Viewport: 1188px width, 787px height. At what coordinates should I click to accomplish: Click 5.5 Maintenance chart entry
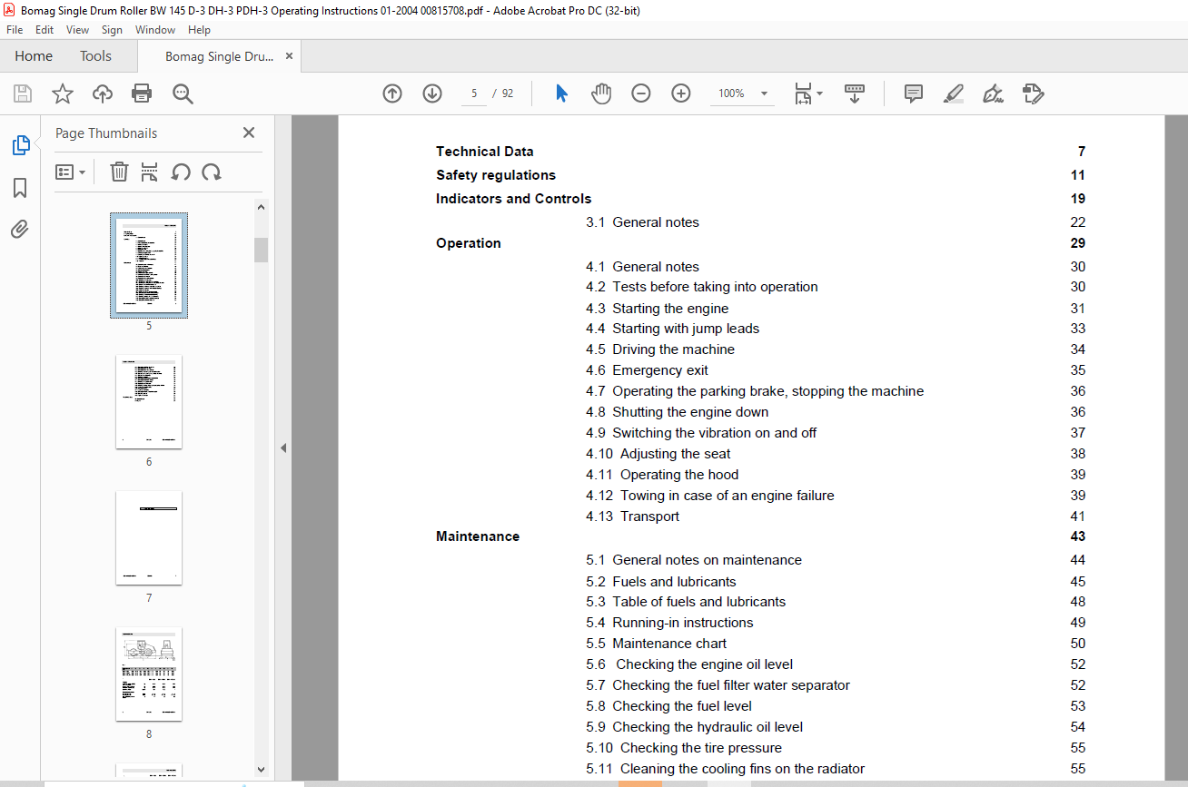657,644
